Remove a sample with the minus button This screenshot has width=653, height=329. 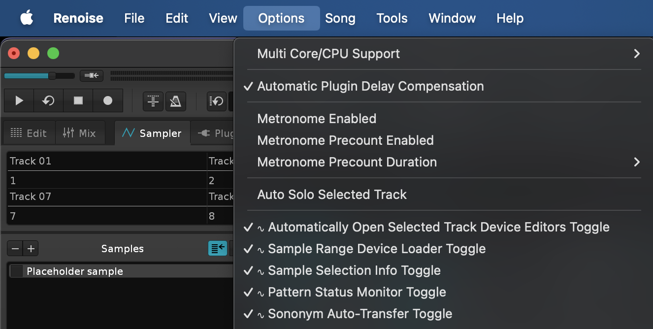(15, 249)
